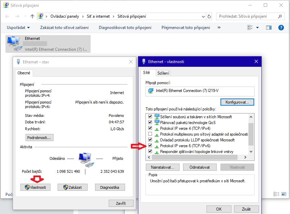Click Odinstalovat button
Screen dimensions: 290x214
(200, 167)
